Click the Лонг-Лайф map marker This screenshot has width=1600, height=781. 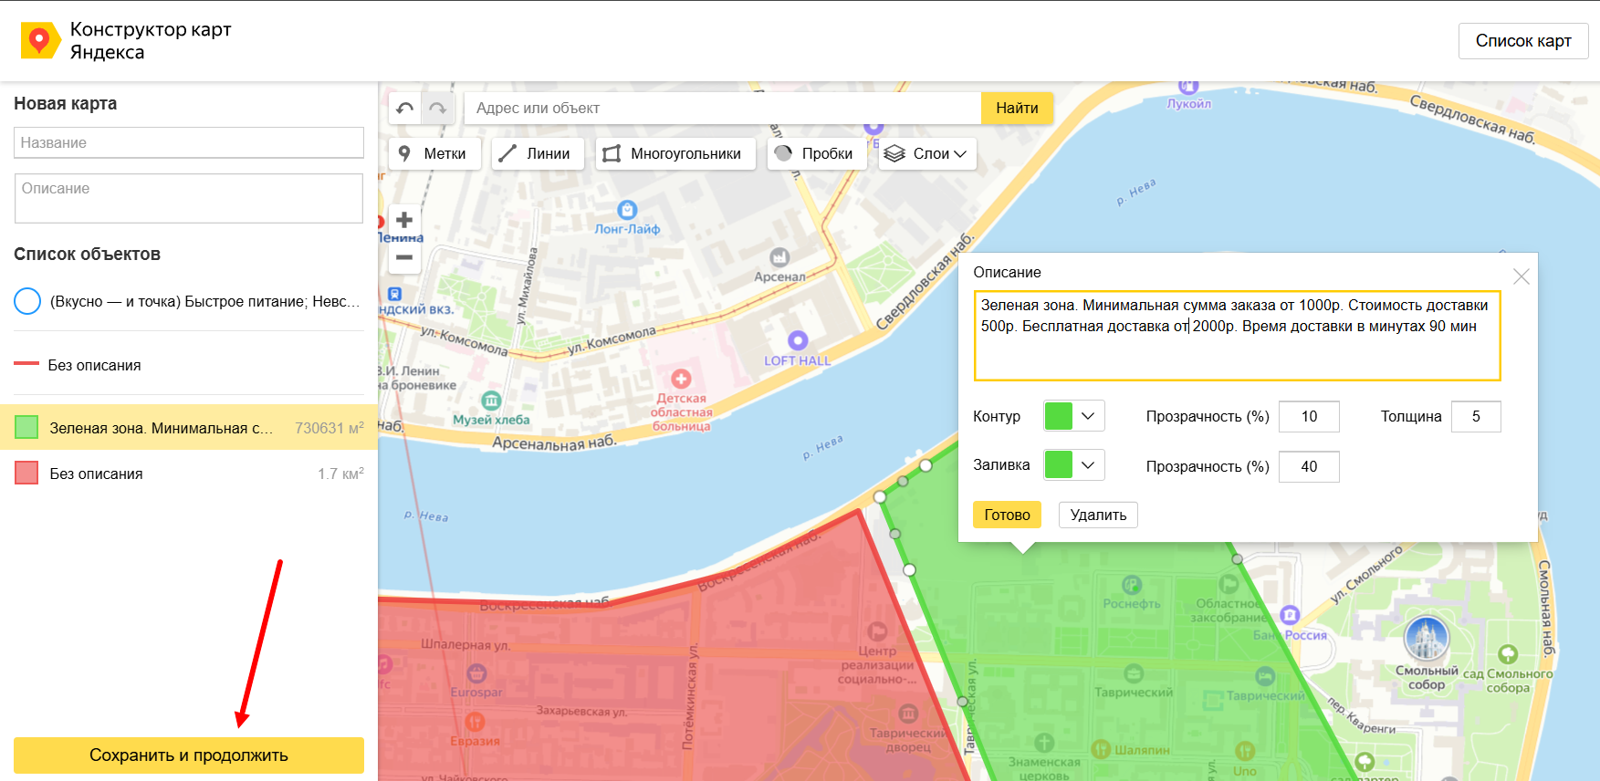point(627,210)
